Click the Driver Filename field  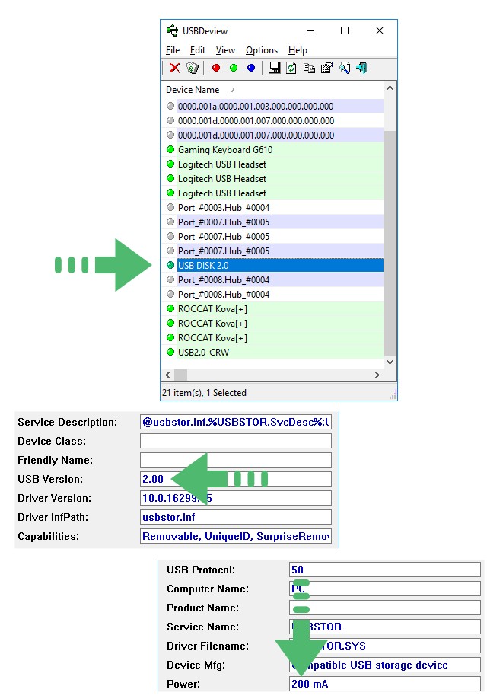[385, 646]
